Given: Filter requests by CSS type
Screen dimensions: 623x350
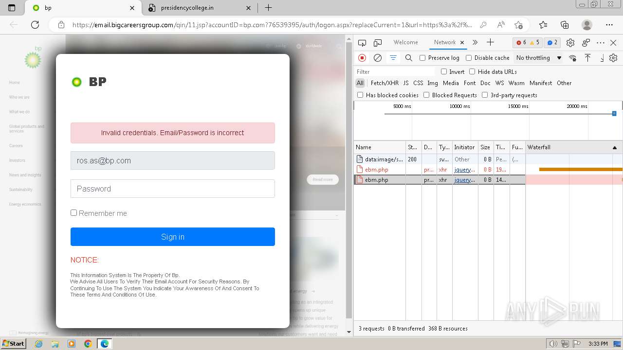Looking at the screenshot, I should [x=418, y=83].
